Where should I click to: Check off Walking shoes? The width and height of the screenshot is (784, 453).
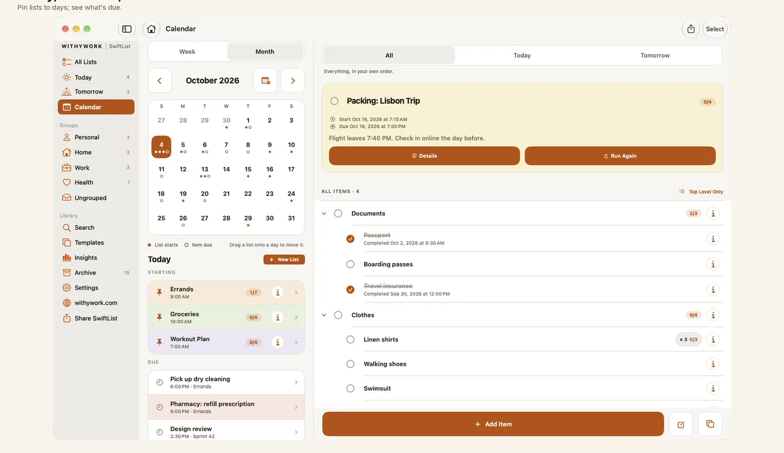351,364
